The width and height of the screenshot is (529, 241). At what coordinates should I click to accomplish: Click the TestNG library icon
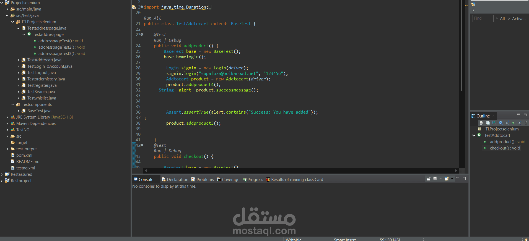pyautogui.click(x=12, y=130)
